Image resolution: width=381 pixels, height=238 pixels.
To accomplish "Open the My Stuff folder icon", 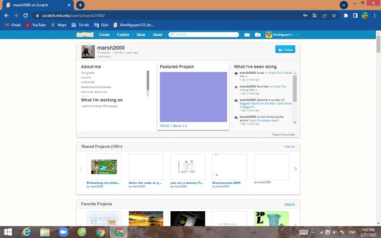I will point(258,35).
